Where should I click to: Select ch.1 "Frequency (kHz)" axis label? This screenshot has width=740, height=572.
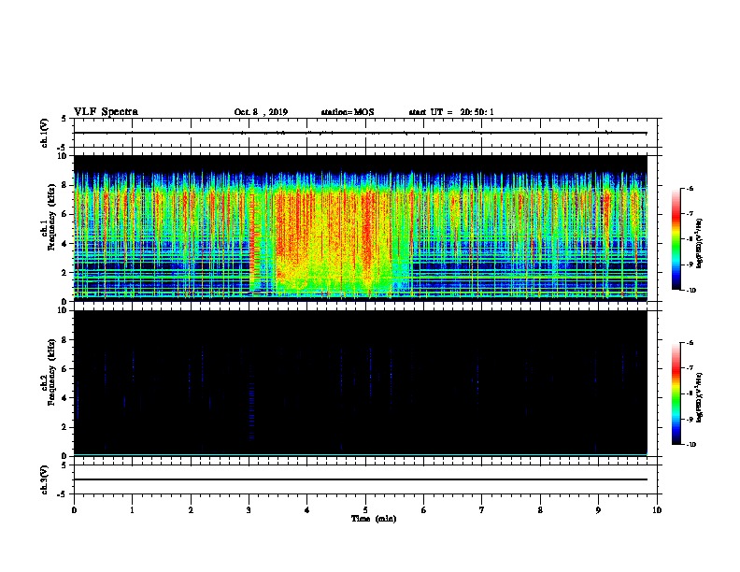pos(52,217)
